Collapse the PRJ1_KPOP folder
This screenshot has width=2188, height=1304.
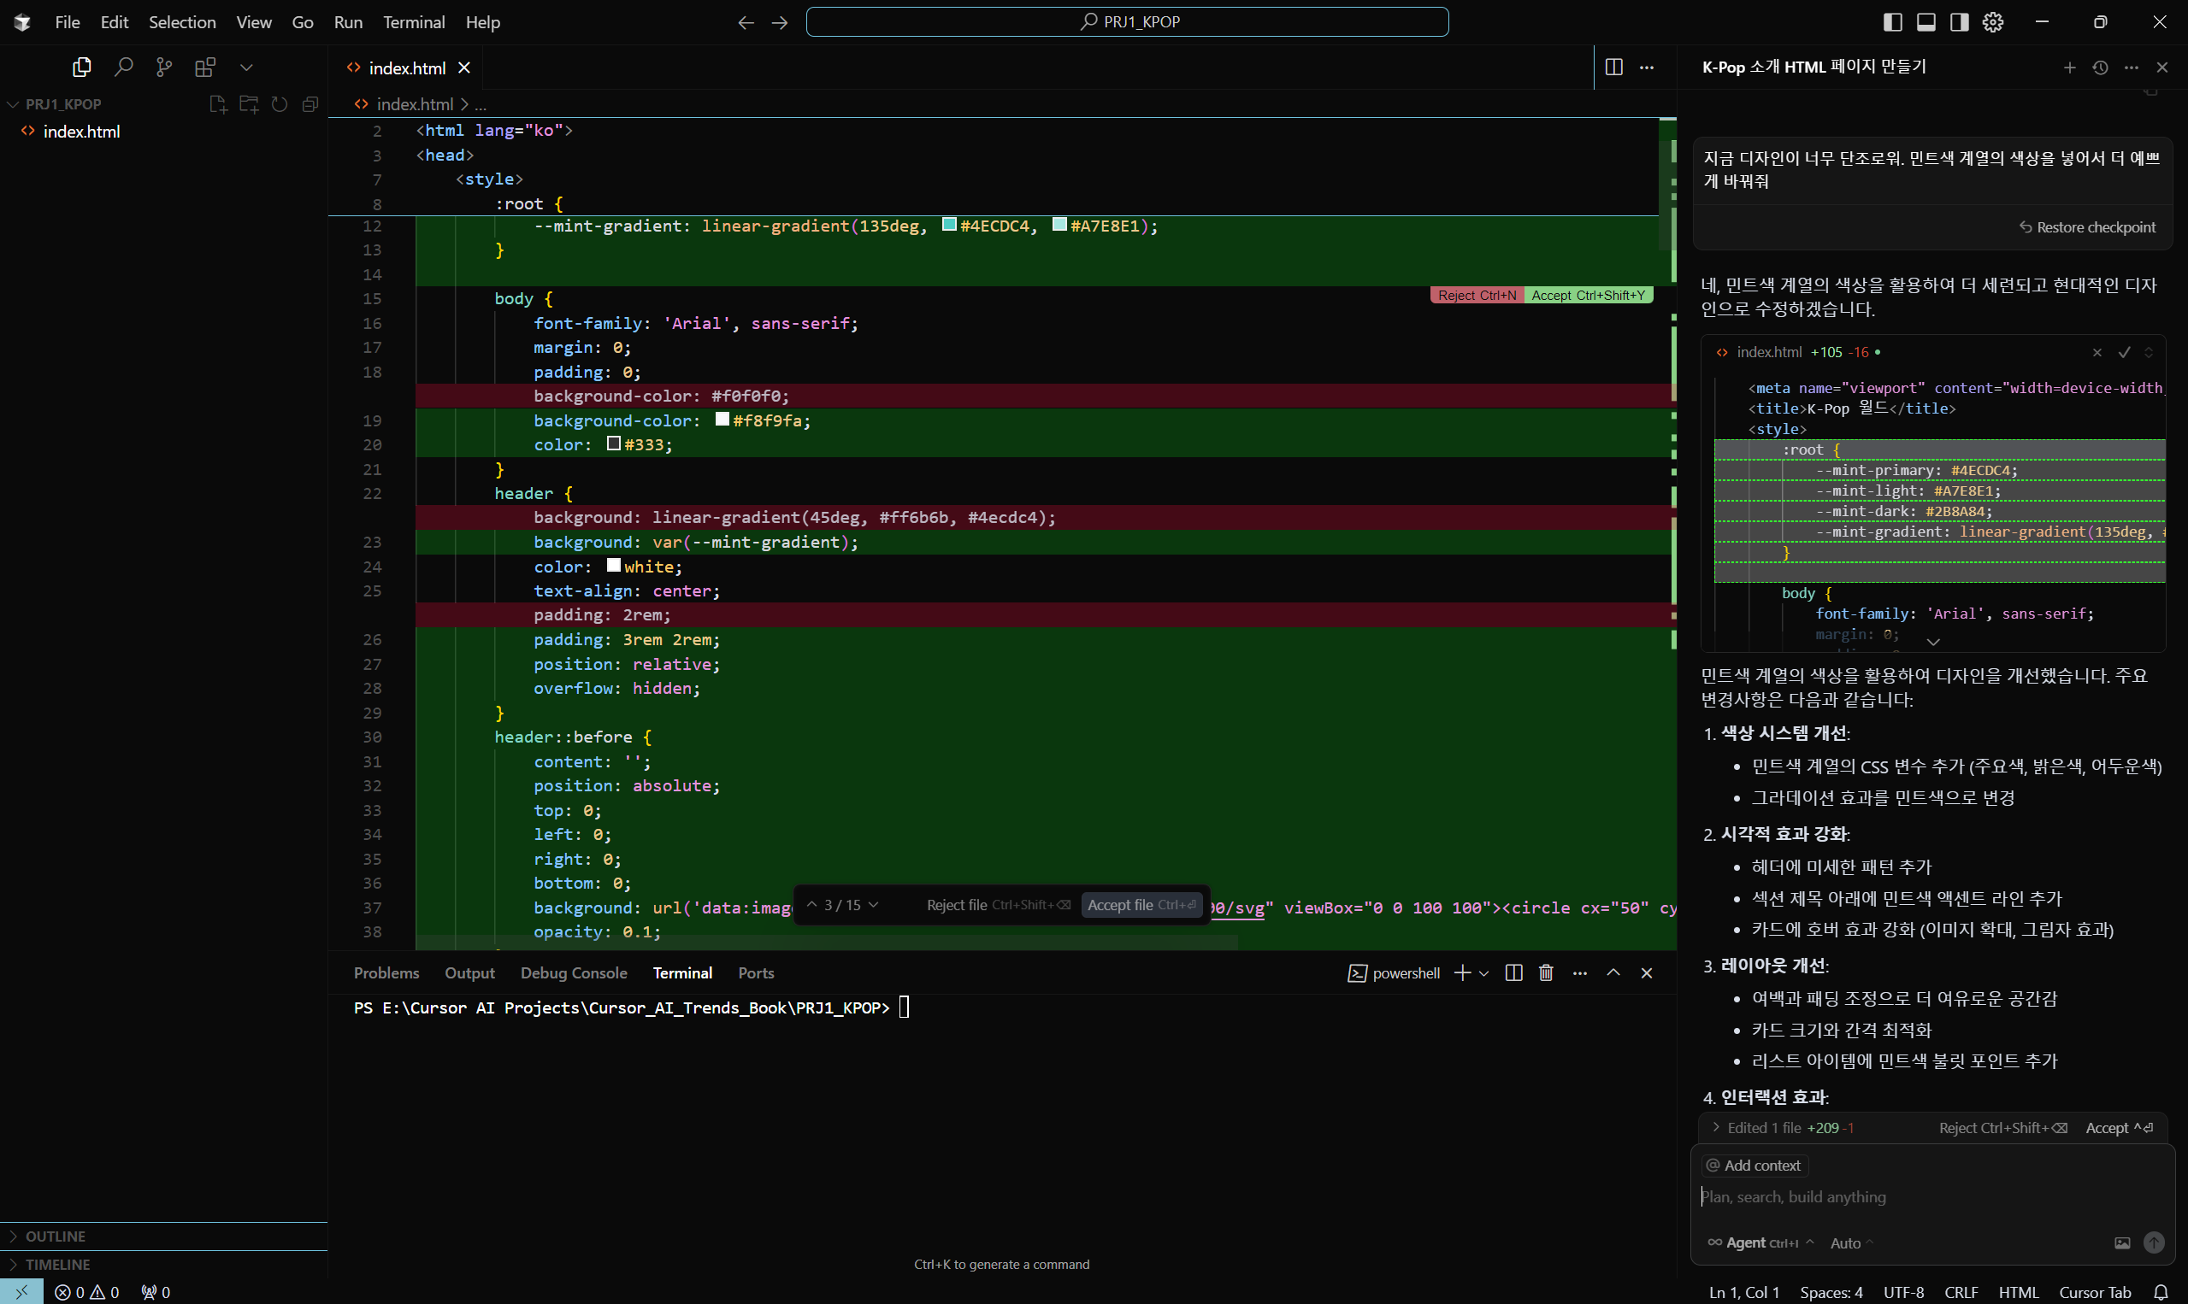click(x=63, y=104)
